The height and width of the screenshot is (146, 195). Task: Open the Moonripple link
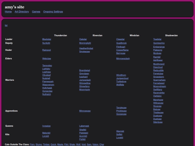[84, 90]
